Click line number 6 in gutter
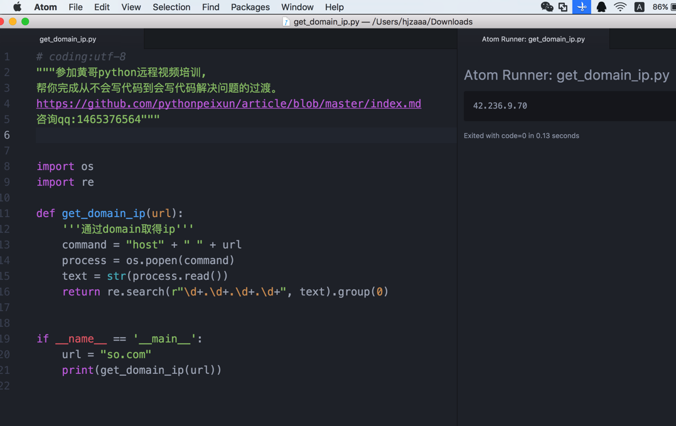 (6, 135)
